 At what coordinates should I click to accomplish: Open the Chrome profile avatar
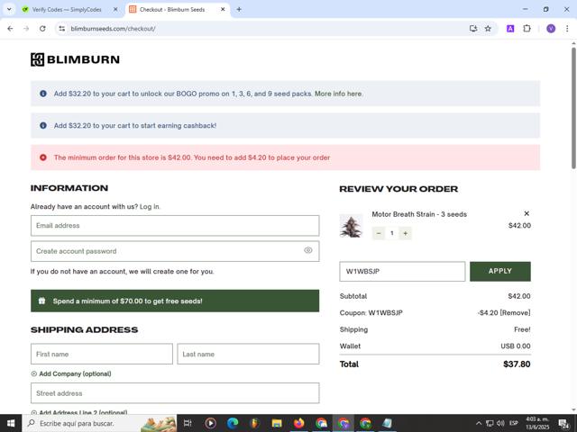click(x=551, y=29)
